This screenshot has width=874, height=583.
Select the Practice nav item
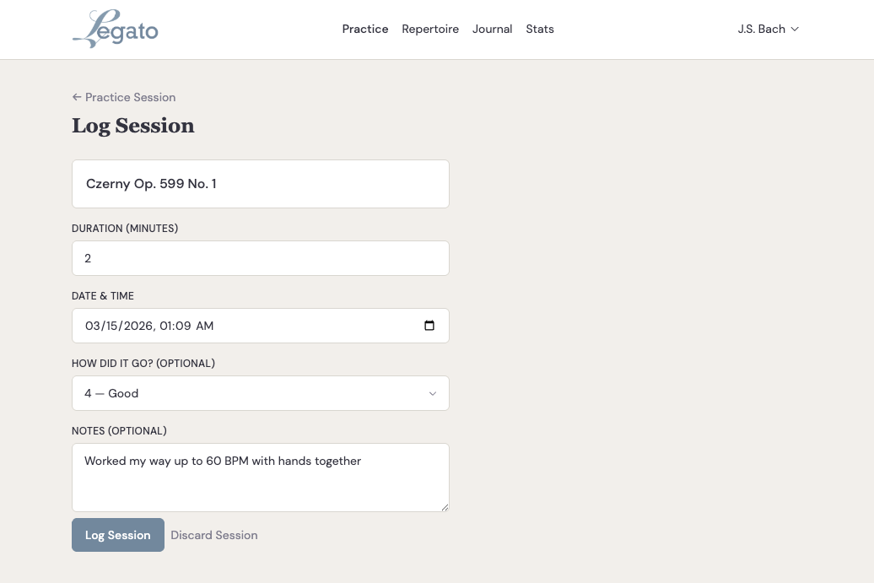tap(364, 29)
